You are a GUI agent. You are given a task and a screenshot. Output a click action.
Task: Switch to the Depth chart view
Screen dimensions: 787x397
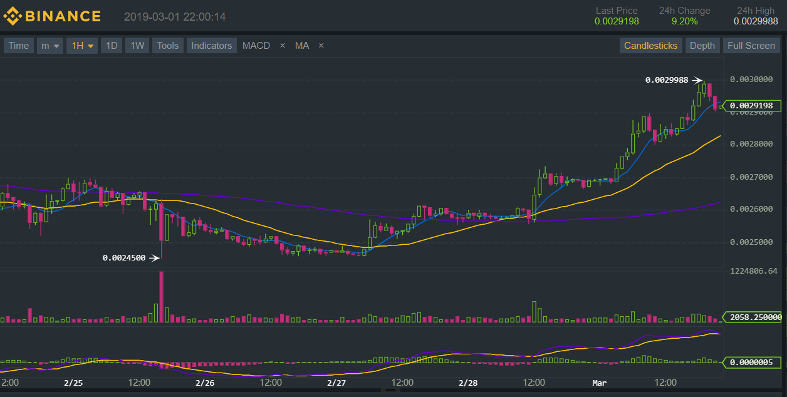tap(702, 46)
